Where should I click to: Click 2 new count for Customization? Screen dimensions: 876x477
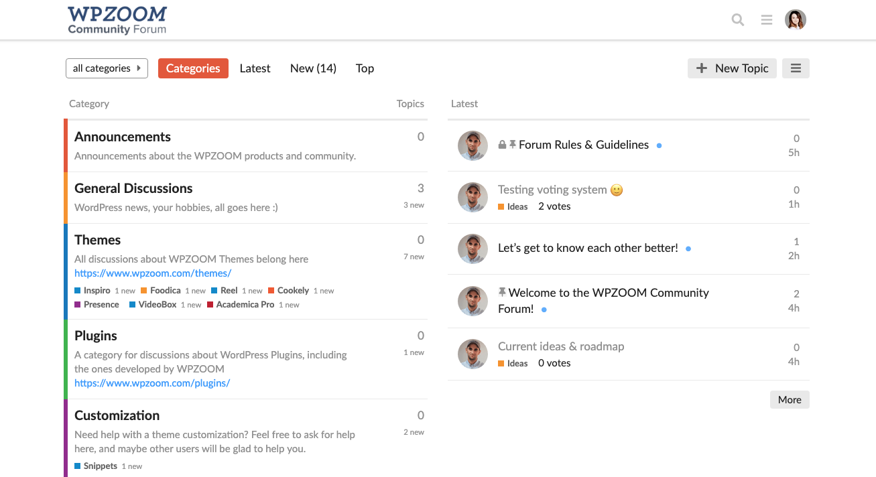click(x=414, y=432)
